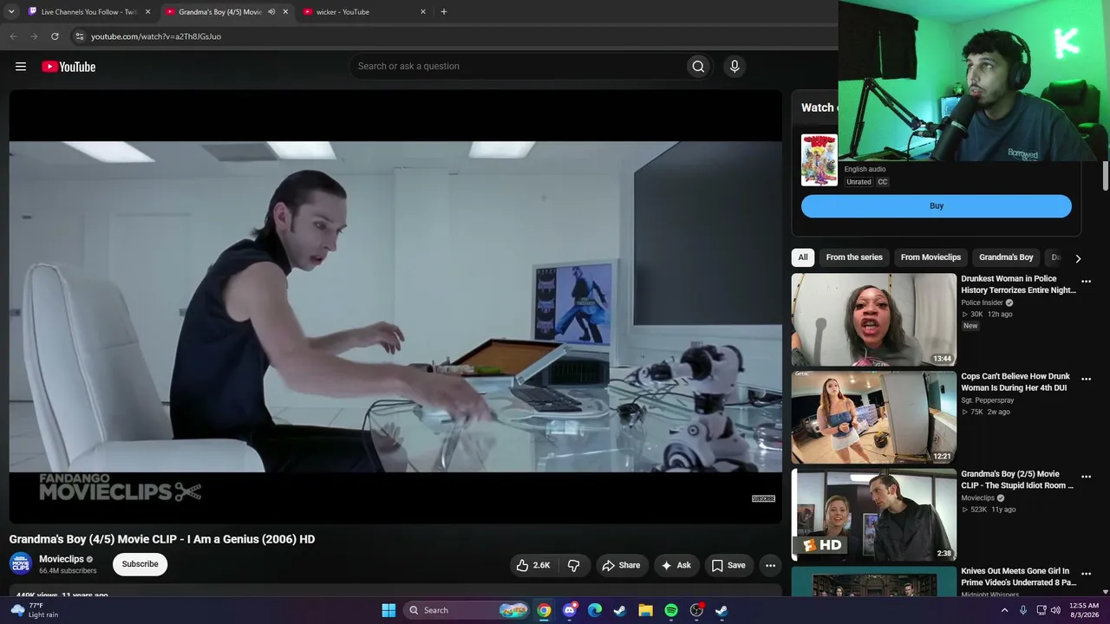Switch to the Live Channels You Follow tab
Image resolution: width=1110 pixels, height=624 pixels.
click(x=89, y=12)
